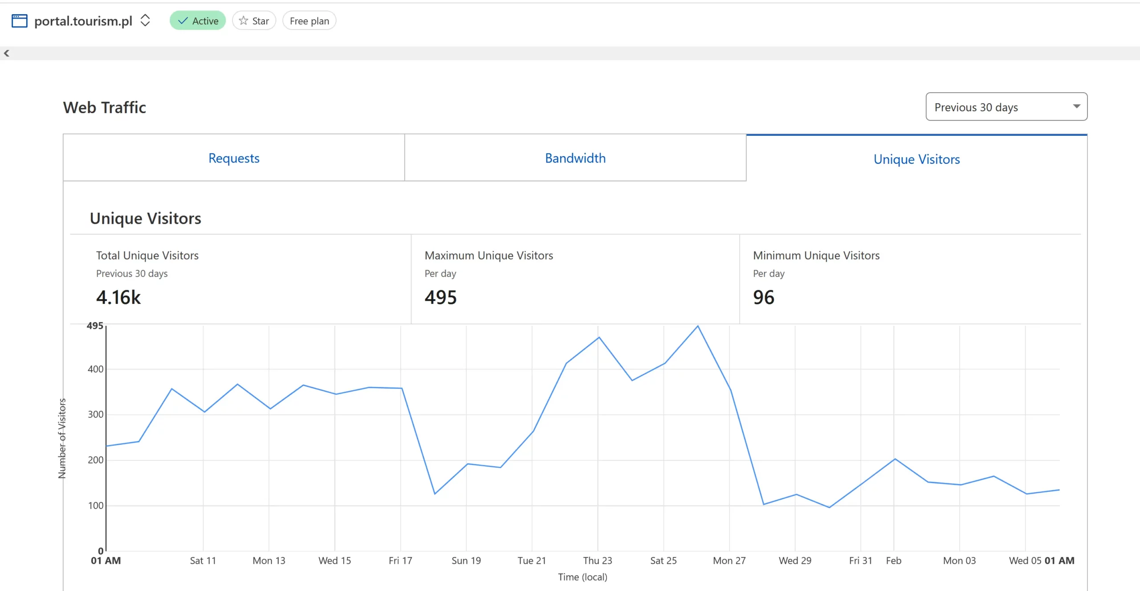This screenshot has width=1140, height=591.
Task: Click the Active status badge
Action: (x=198, y=21)
